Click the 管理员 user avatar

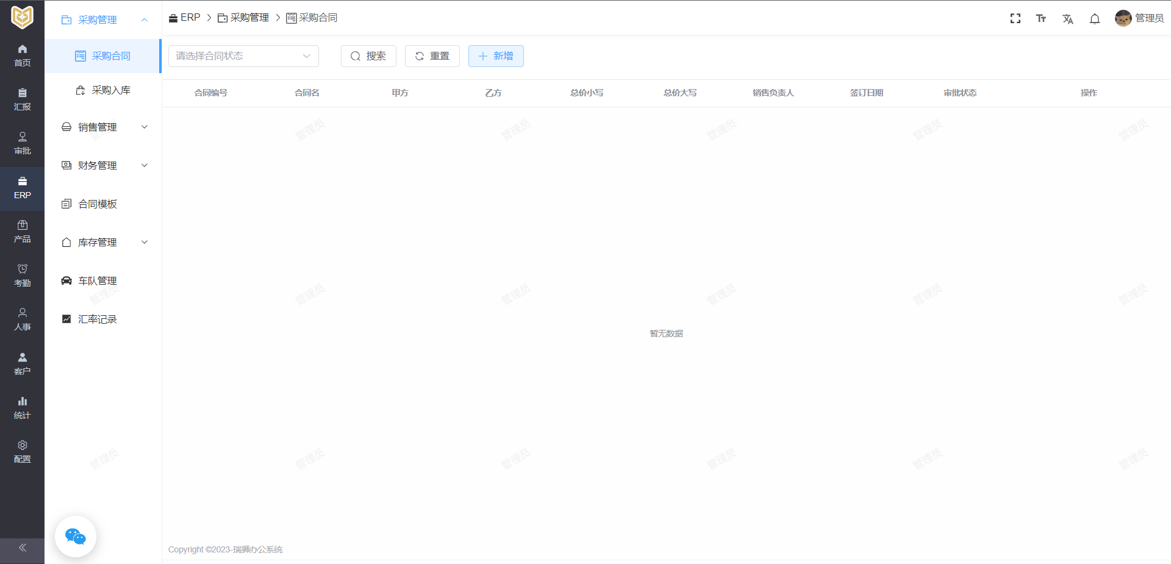pyautogui.click(x=1123, y=18)
